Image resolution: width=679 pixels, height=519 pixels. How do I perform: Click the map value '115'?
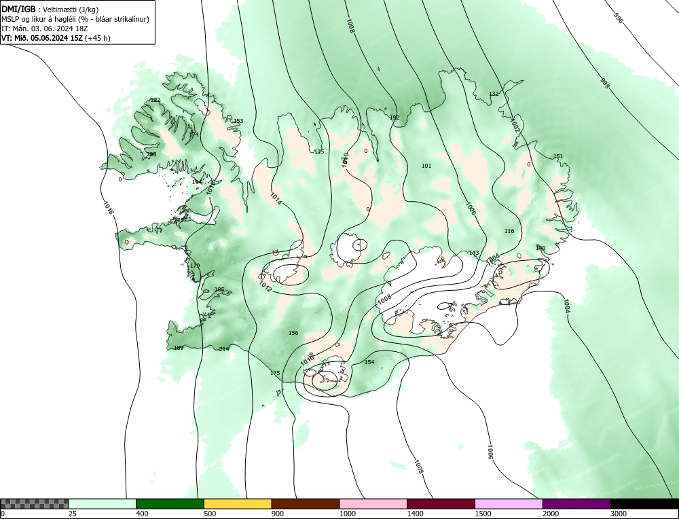tap(318, 151)
